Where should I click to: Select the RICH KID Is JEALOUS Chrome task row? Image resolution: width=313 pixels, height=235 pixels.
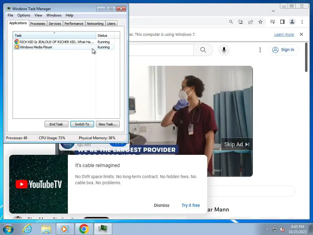(64, 42)
